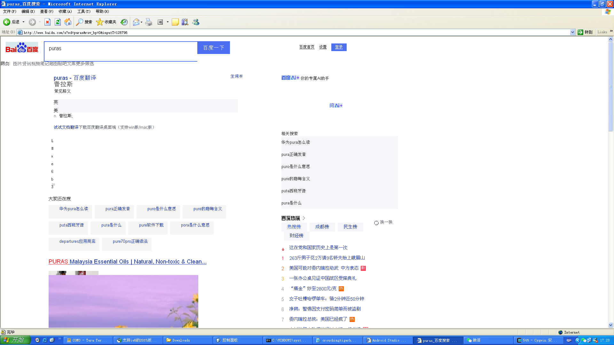This screenshot has height=345, width=614.
Task: Switch to 微信 WeChat taskbar item
Action: point(489,340)
